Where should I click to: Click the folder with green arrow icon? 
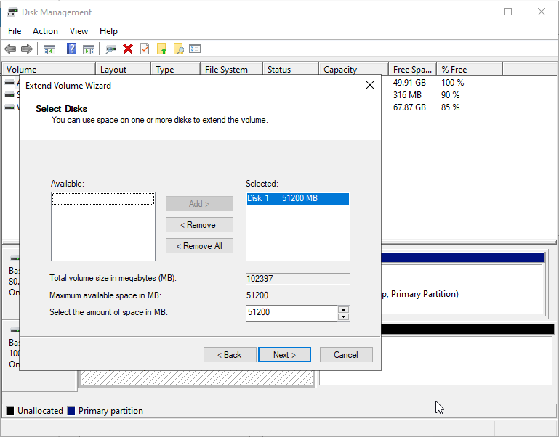161,49
